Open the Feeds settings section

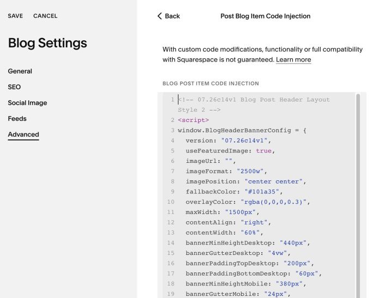pyautogui.click(x=17, y=119)
